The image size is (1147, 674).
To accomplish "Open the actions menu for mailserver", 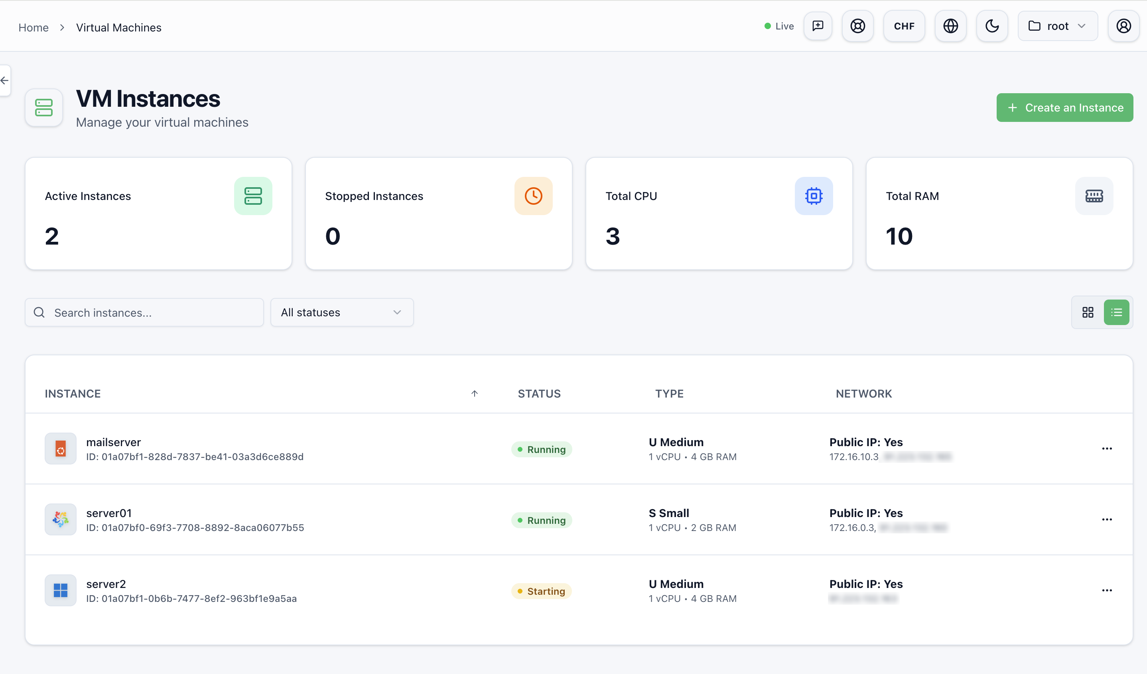I will point(1107,449).
